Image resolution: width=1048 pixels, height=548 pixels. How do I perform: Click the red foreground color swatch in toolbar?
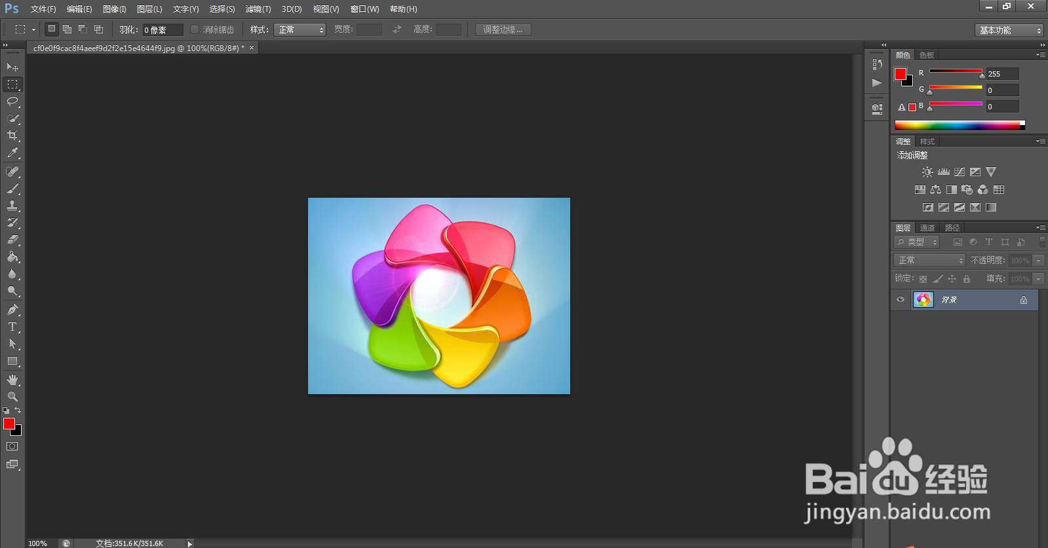9,424
